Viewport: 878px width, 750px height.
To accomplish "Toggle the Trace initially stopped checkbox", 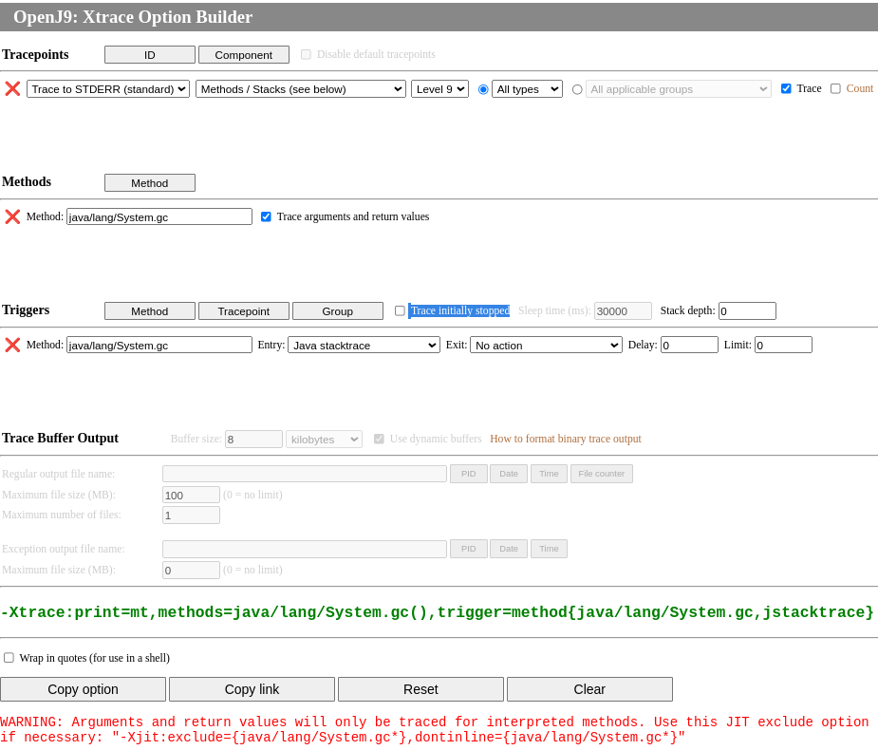I will pos(400,310).
